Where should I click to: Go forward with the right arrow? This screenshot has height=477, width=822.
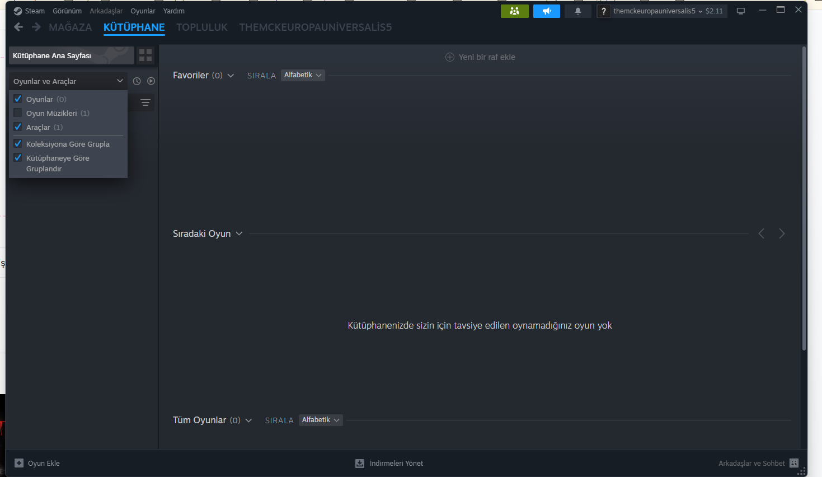(x=36, y=27)
